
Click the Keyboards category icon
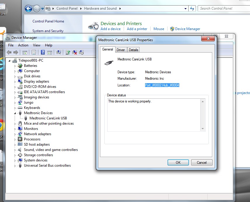tap(20, 108)
